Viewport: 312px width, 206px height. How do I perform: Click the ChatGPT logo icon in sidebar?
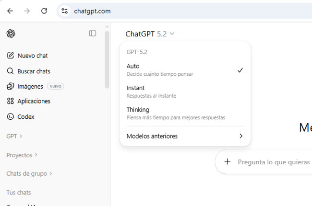11,34
